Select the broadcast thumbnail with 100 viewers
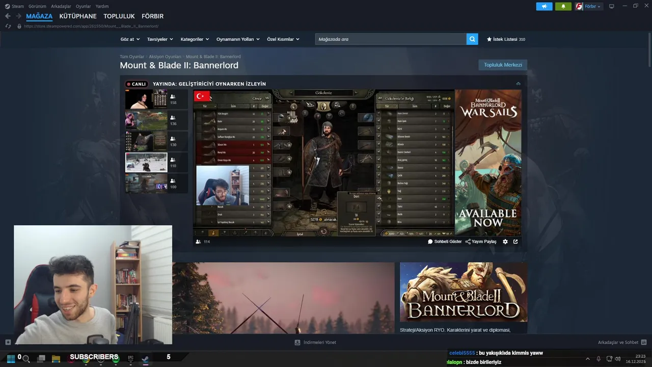The image size is (652, 367). (x=146, y=183)
